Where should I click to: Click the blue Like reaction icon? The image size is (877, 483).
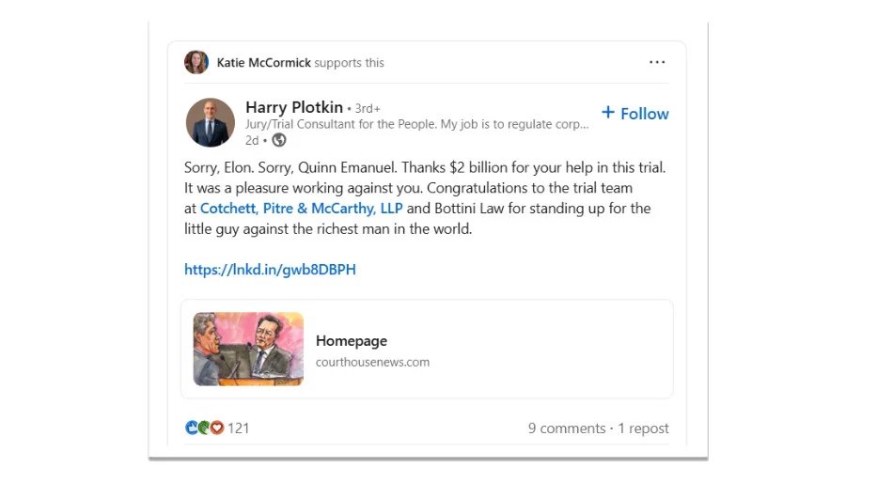192,428
